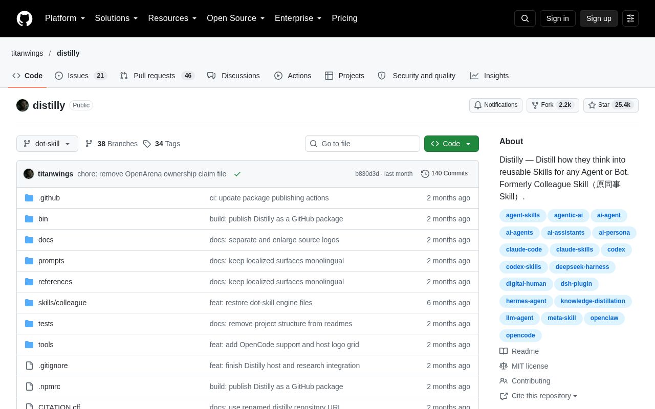Image resolution: width=655 pixels, height=409 pixels.
Task: Switch to the Issues tab
Action: (x=81, y=76)
